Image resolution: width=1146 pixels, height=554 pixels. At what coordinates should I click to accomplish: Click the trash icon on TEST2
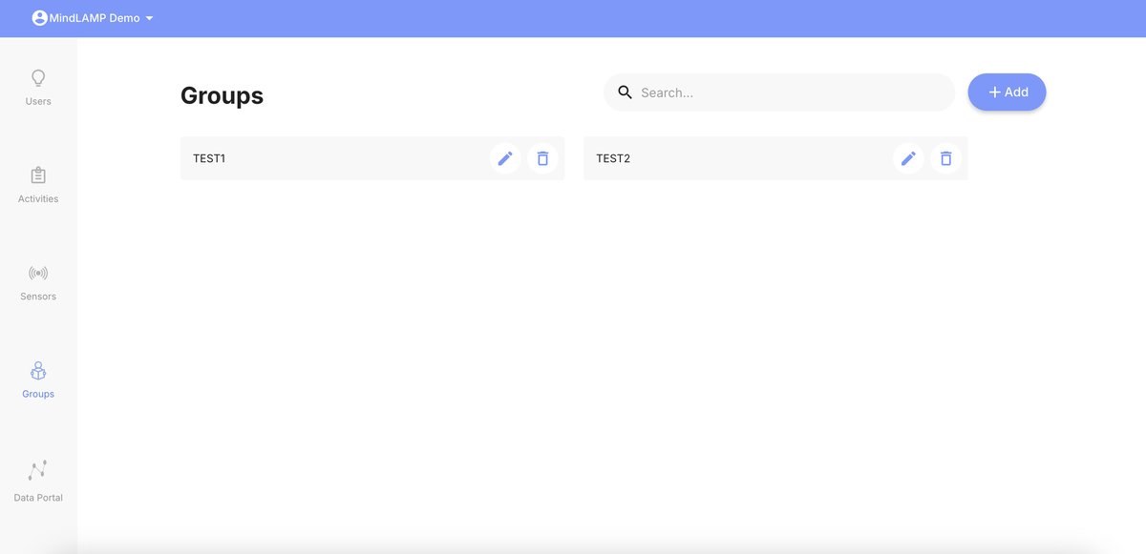click(x=945, y=158)
